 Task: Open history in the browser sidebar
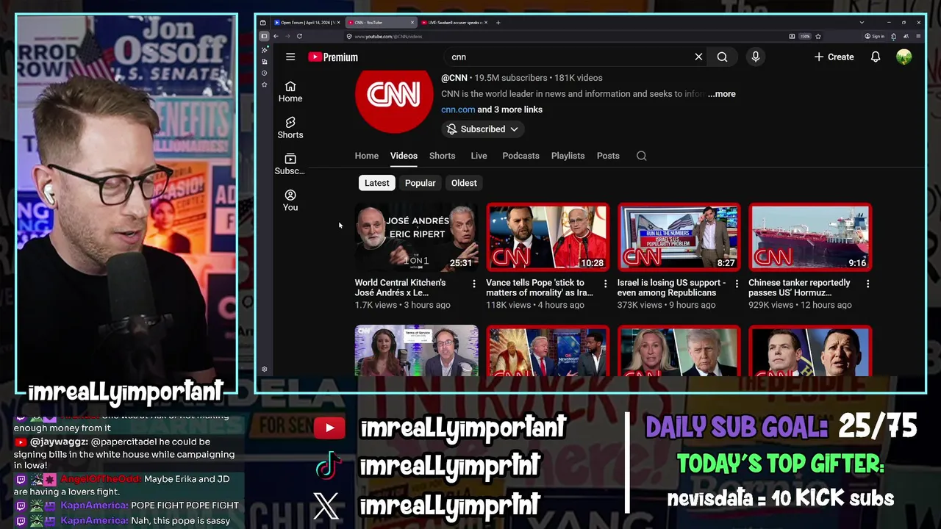click(265, 73)
